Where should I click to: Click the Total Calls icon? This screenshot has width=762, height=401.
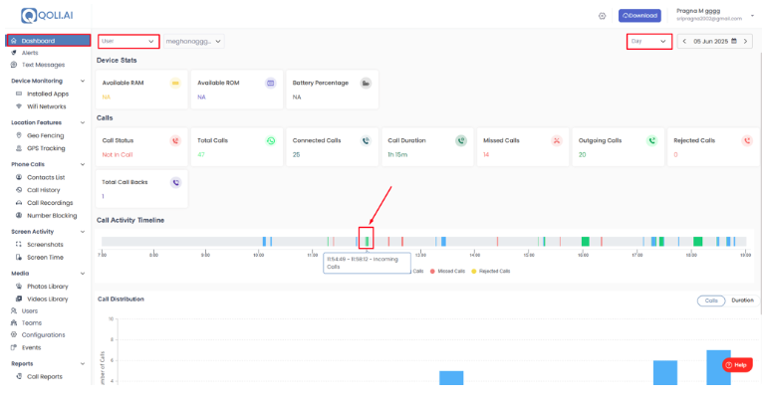tap(271, 140)
